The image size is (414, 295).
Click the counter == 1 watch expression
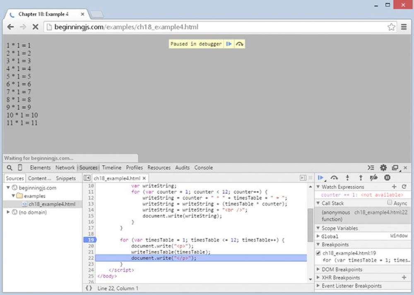click(x=362, y=195)
